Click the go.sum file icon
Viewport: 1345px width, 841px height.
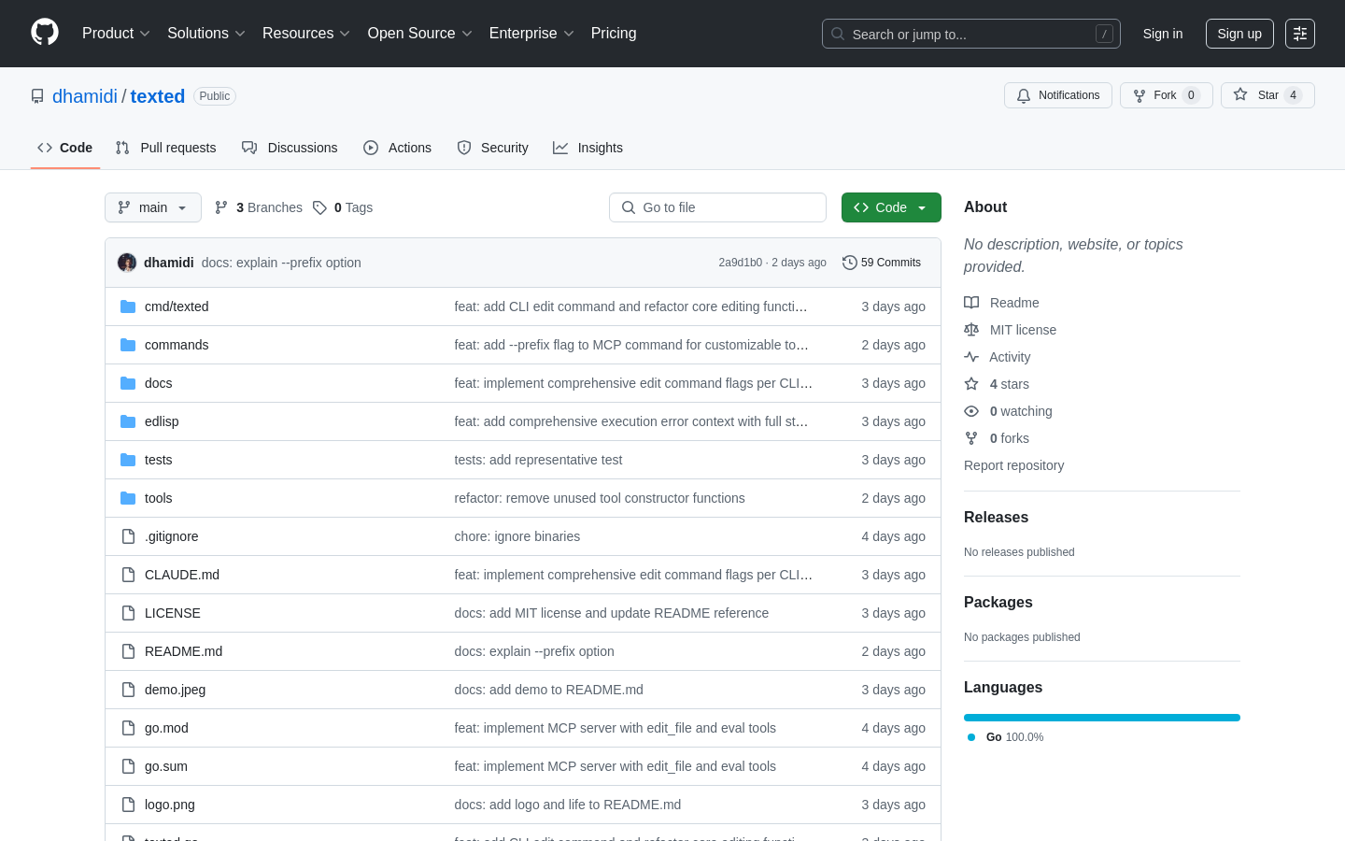(x=128, y=766)
